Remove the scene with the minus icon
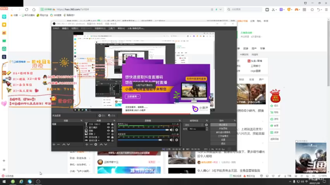Screen dimensions: 330x185 tap(59, 145)
